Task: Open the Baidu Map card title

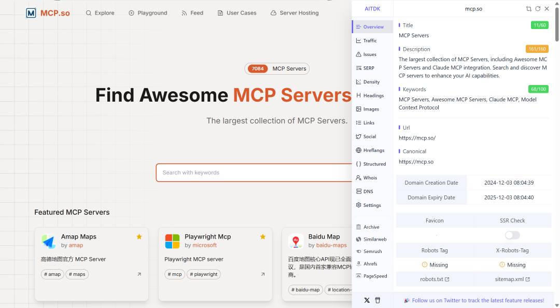Action: click(x=324, y=236)
